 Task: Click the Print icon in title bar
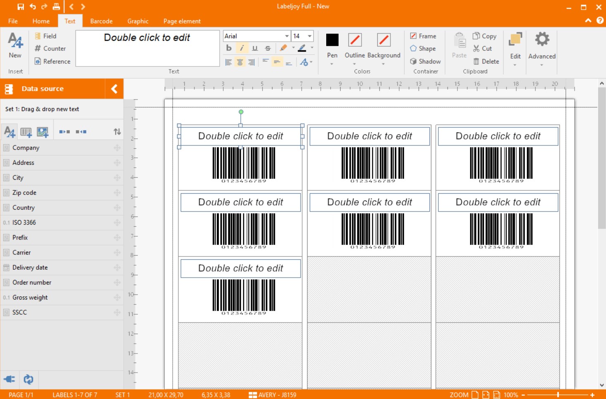point(56,7)
